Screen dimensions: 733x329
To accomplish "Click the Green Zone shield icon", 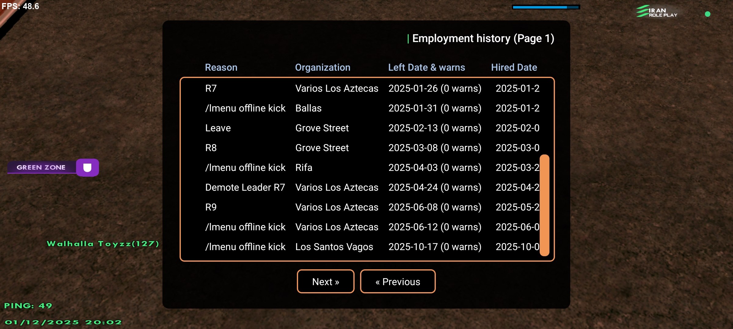I will click(x=87, y=168).
